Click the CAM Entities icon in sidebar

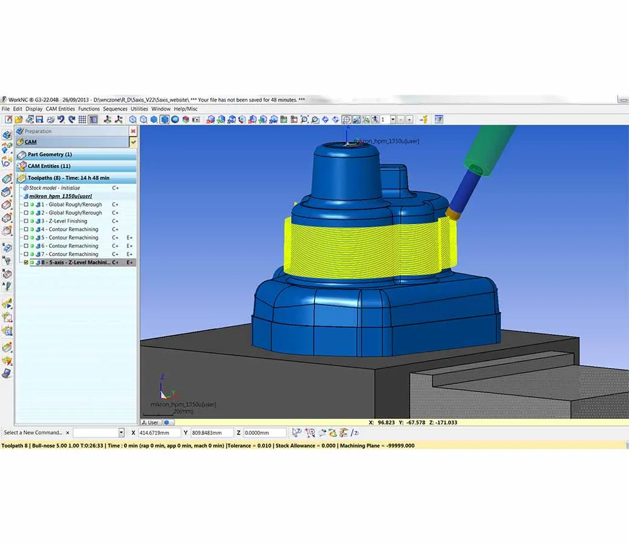coord(23,166)
